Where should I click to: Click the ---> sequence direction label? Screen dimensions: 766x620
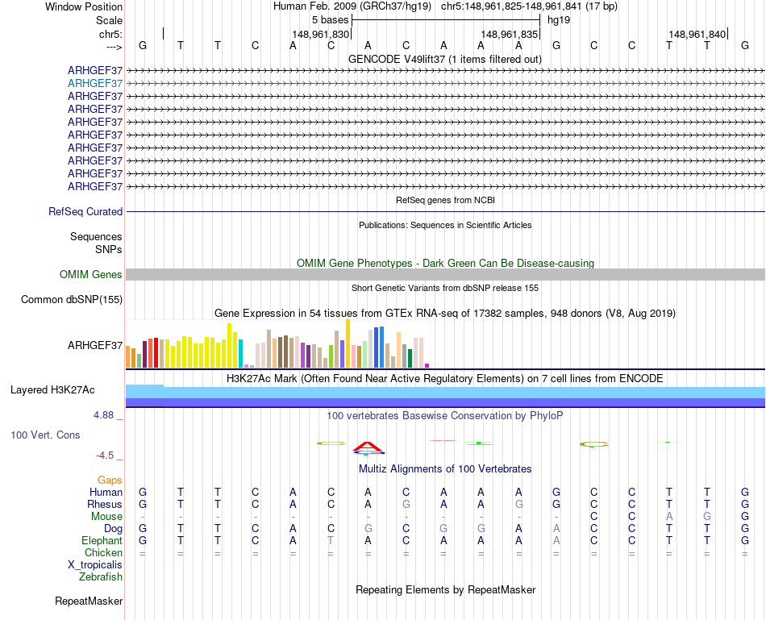(114, 47)
